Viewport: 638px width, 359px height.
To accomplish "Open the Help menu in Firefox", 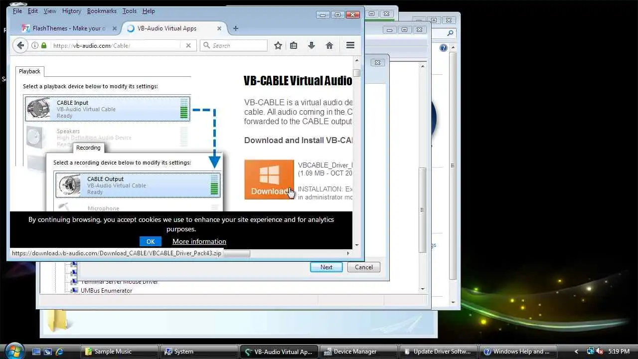I will pos(149,11).
